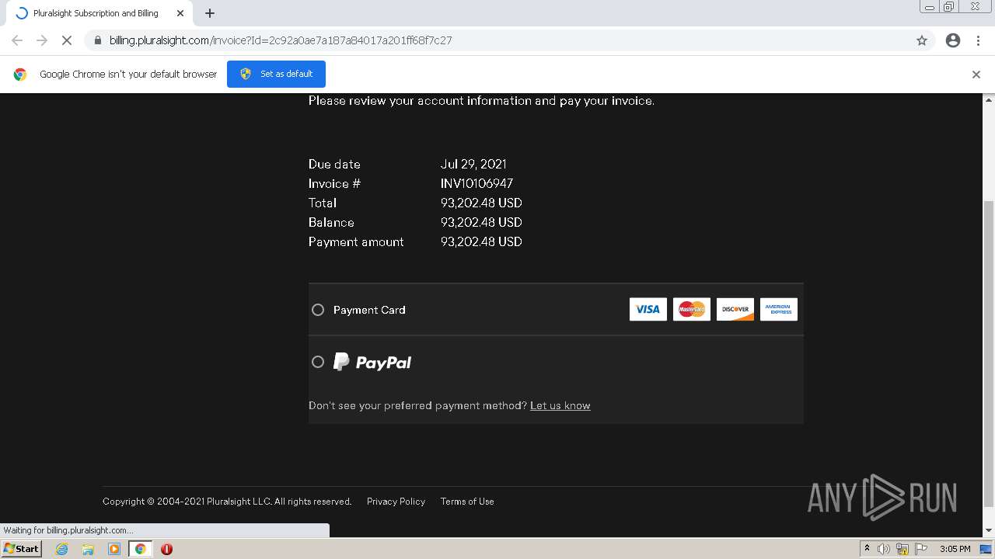
Task: Bookmark this page with star icon
Action: click(x=922, y=40)
